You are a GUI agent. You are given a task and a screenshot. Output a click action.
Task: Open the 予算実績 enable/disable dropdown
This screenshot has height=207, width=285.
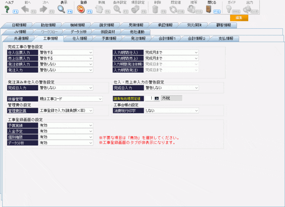click(x=65, y=126)
